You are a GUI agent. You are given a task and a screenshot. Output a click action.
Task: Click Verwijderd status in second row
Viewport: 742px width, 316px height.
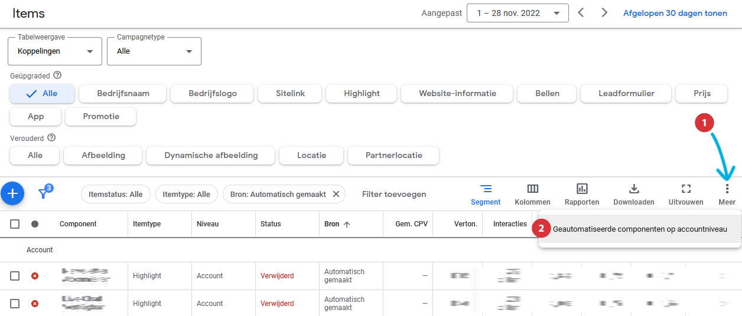[x=277, y=304]
